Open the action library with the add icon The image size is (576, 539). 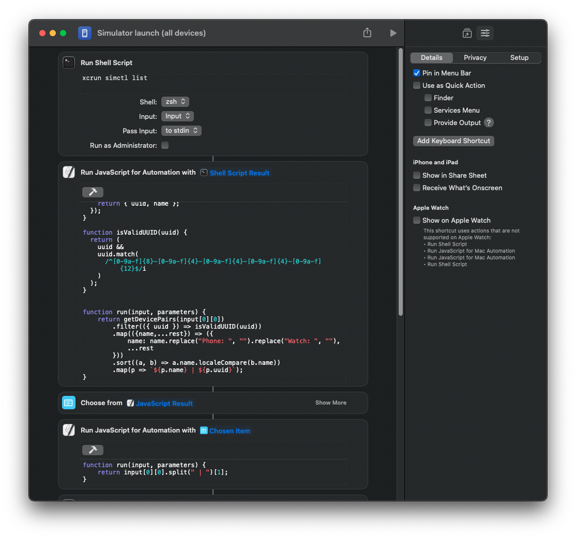click(467, 33)
